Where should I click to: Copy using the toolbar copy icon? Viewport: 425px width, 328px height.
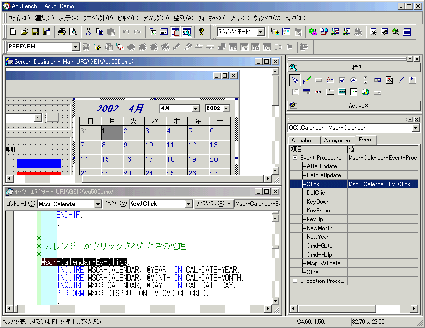[100, 32]
